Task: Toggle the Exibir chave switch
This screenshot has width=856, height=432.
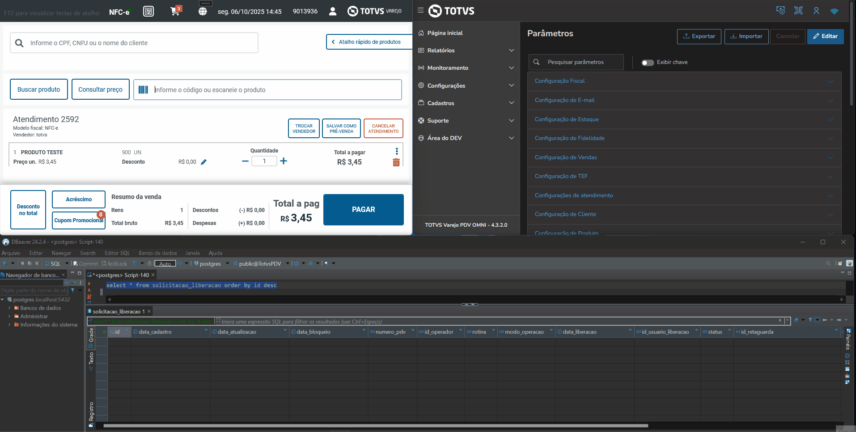Action: pos(648,63)
